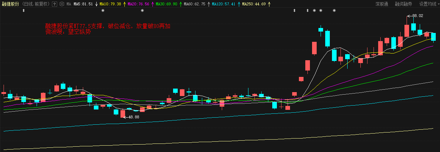Click the last cyan candle on the chart

(x=433, y=37)
